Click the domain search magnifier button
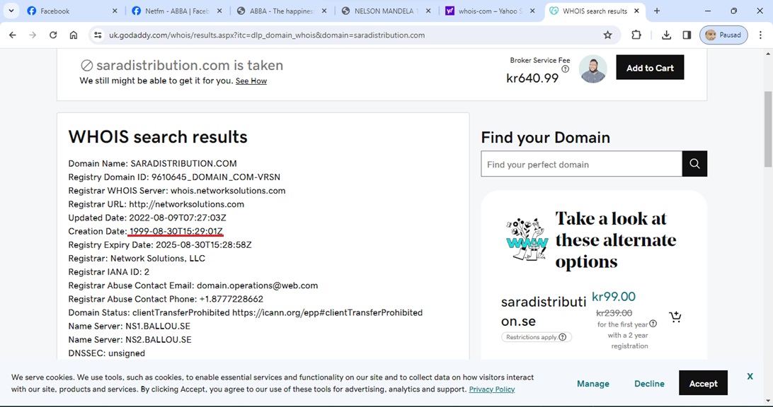The height and width of the screenshot is (407, 773). 694,164
